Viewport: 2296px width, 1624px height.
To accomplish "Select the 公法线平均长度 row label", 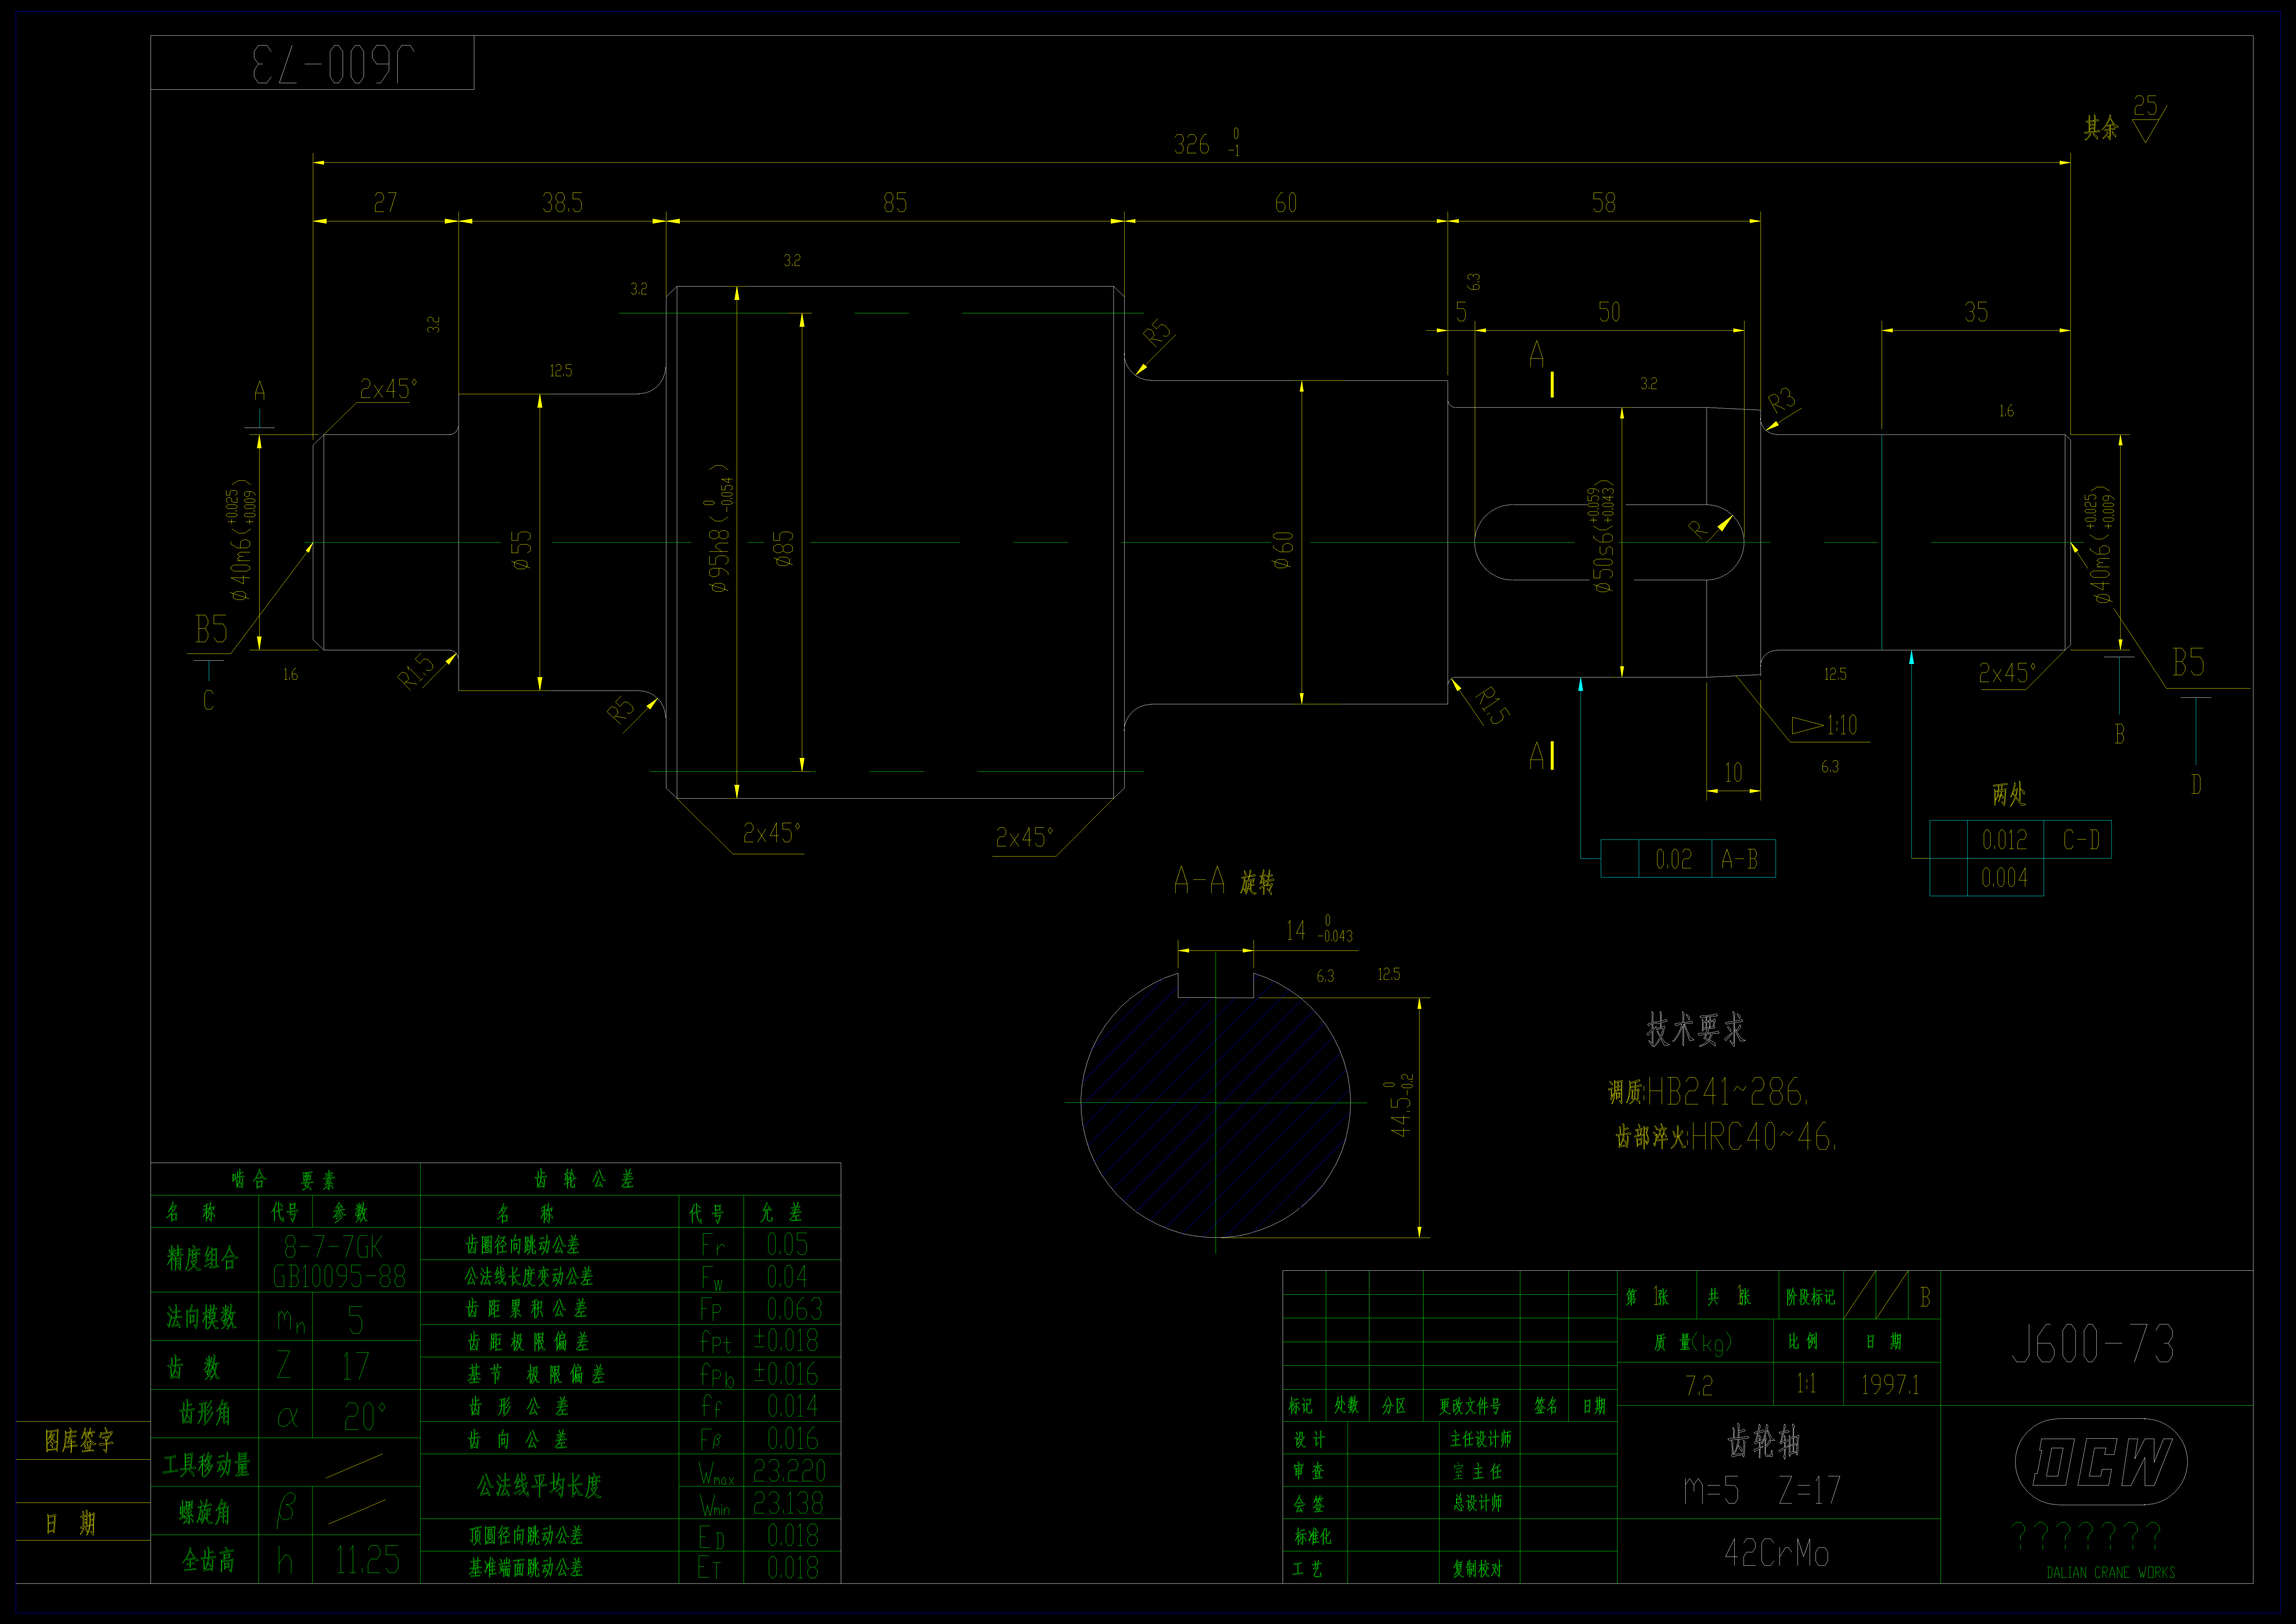I will [539, 1486].
